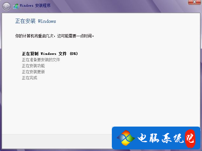The image size is (202, 151).
Task: Select the step '正在安装功能'
Action: coord(33,66)
